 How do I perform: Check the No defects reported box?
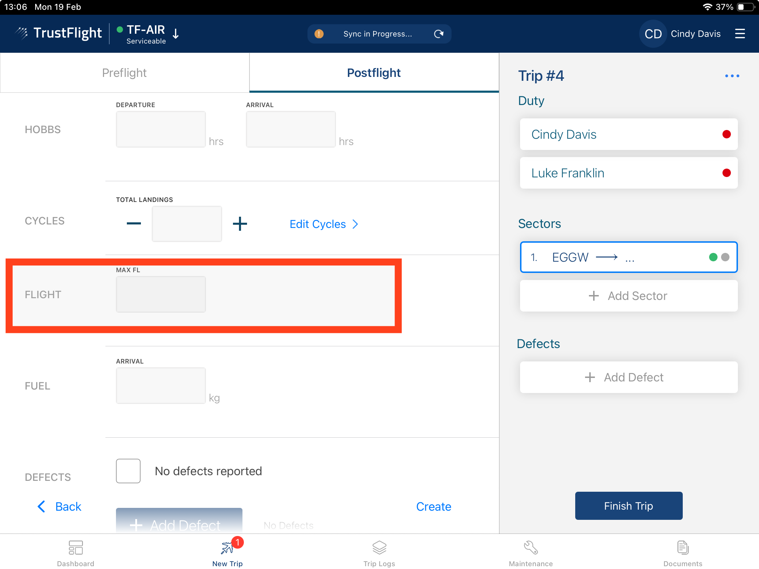coord(128,471)
